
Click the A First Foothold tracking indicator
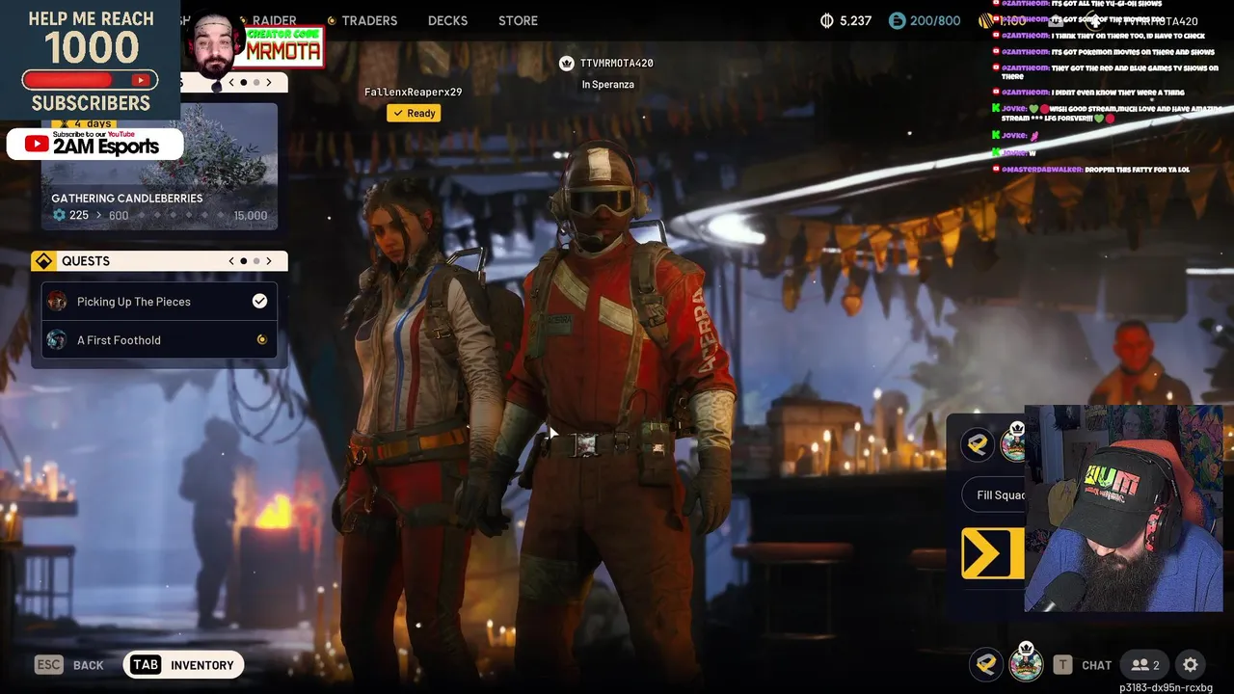261,339
